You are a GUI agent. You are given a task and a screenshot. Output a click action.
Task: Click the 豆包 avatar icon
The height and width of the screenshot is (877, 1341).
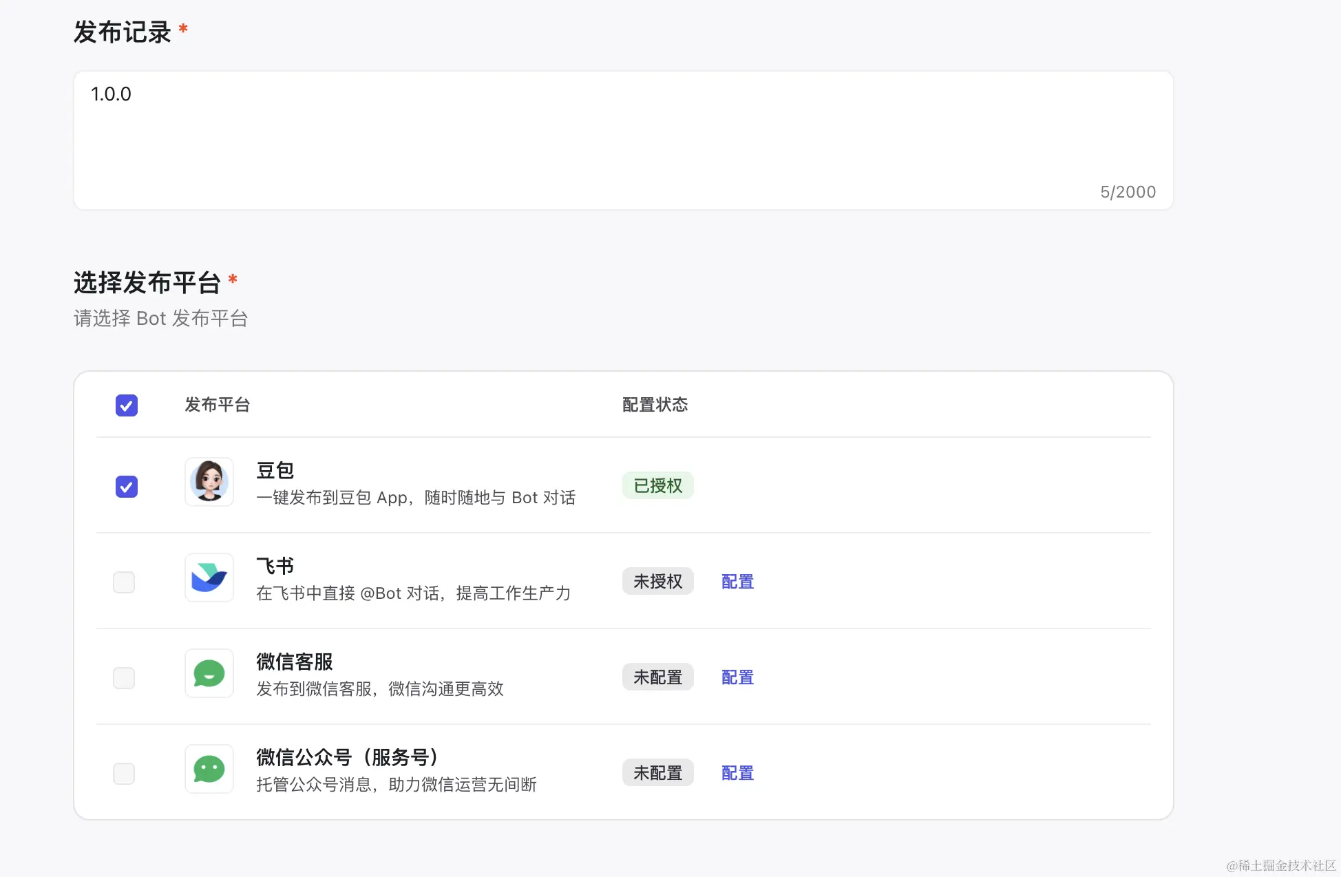coord(209,482)
